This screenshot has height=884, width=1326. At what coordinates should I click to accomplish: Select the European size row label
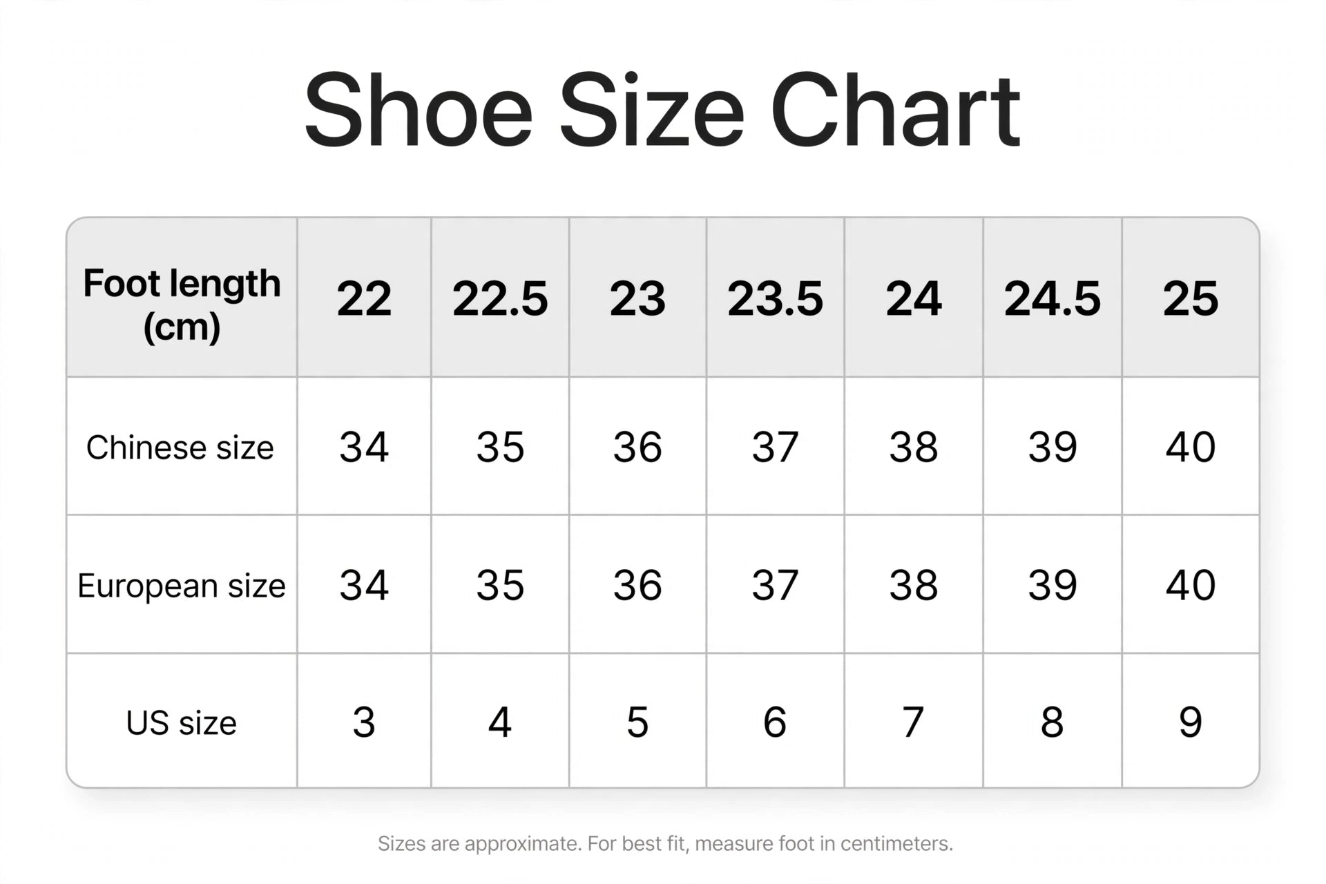pyautogui.click(x=182, y=584)
